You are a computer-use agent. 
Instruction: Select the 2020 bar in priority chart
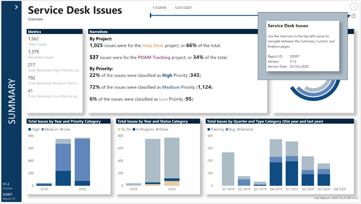click(x=82, y=162)
